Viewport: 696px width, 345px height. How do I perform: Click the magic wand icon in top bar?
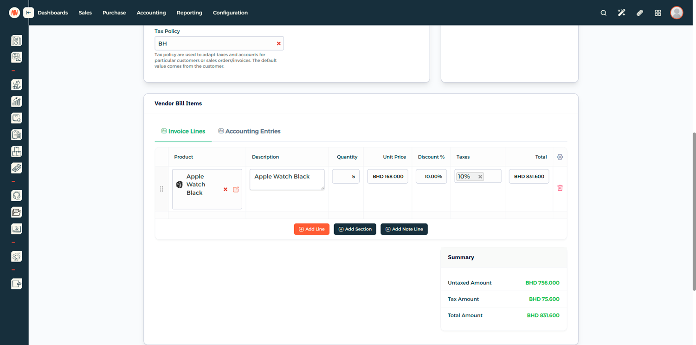click(621, 13)
